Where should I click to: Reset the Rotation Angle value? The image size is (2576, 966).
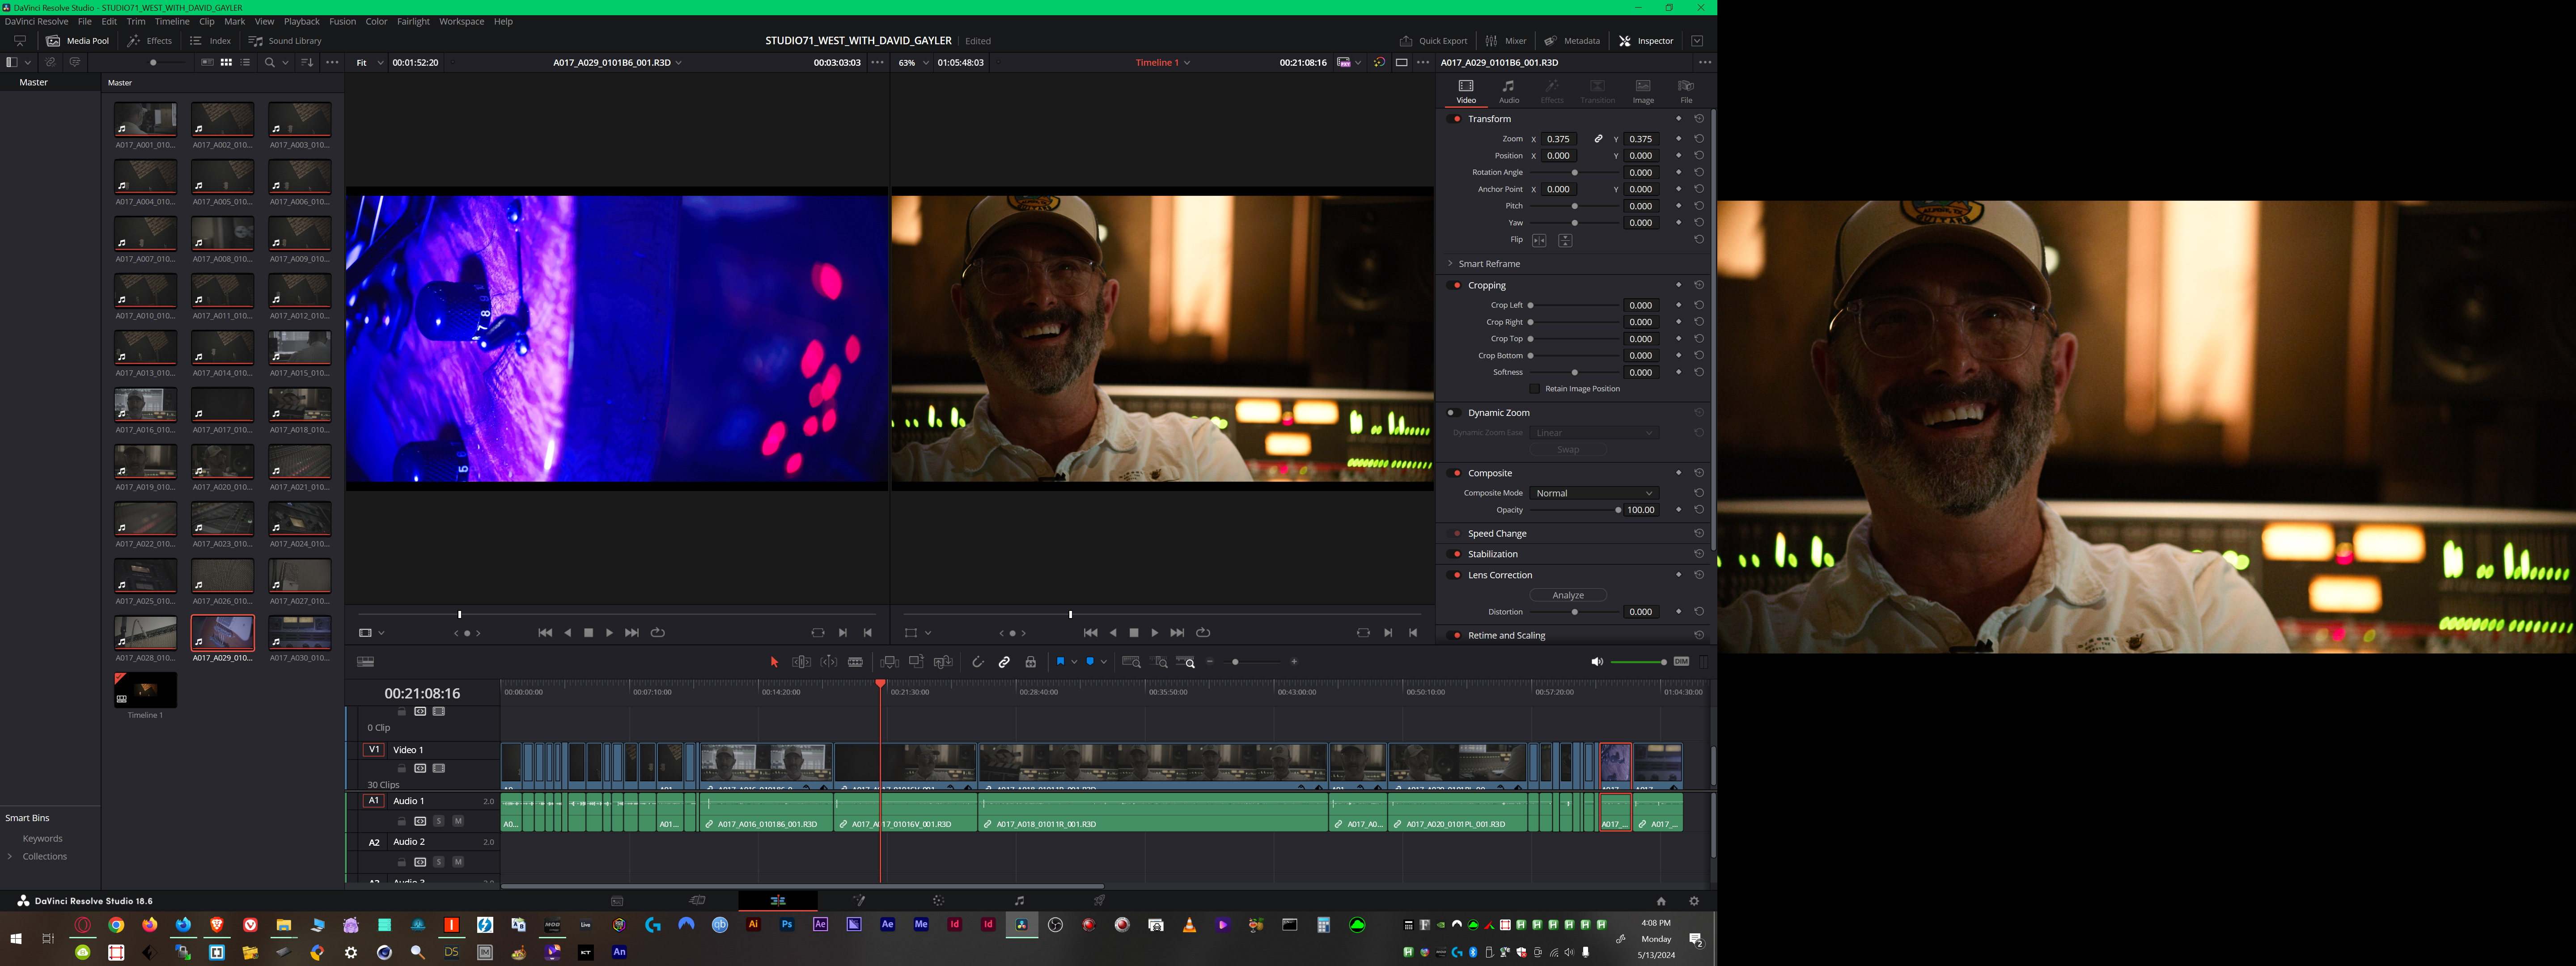pyautogui.click(x=1699, y=172)
